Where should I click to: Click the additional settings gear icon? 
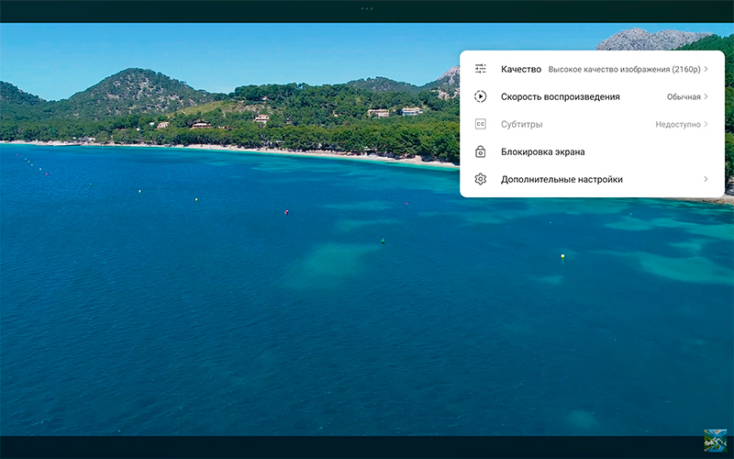tap(480, 179)
